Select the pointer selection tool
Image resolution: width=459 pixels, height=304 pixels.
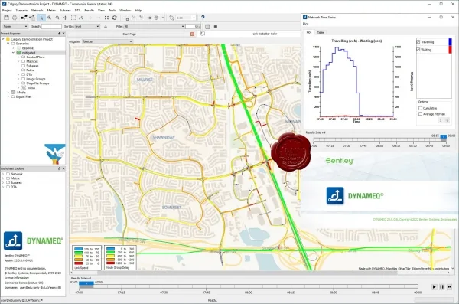click(x=41, y=18)
